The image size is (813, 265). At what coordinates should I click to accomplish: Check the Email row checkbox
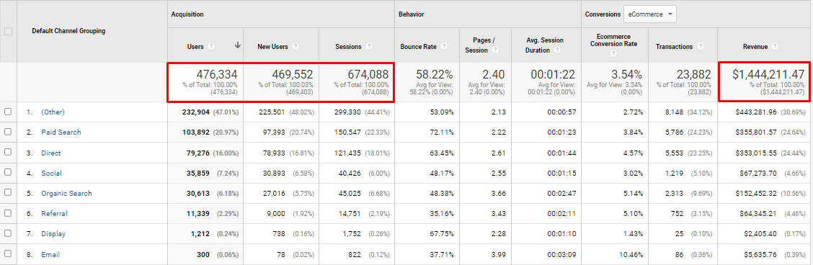tap(8, 254)
